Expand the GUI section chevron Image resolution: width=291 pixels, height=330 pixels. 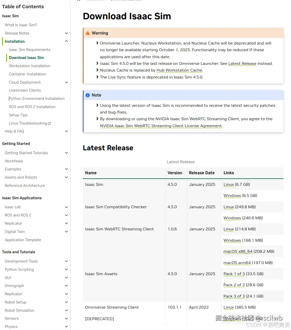66,278
